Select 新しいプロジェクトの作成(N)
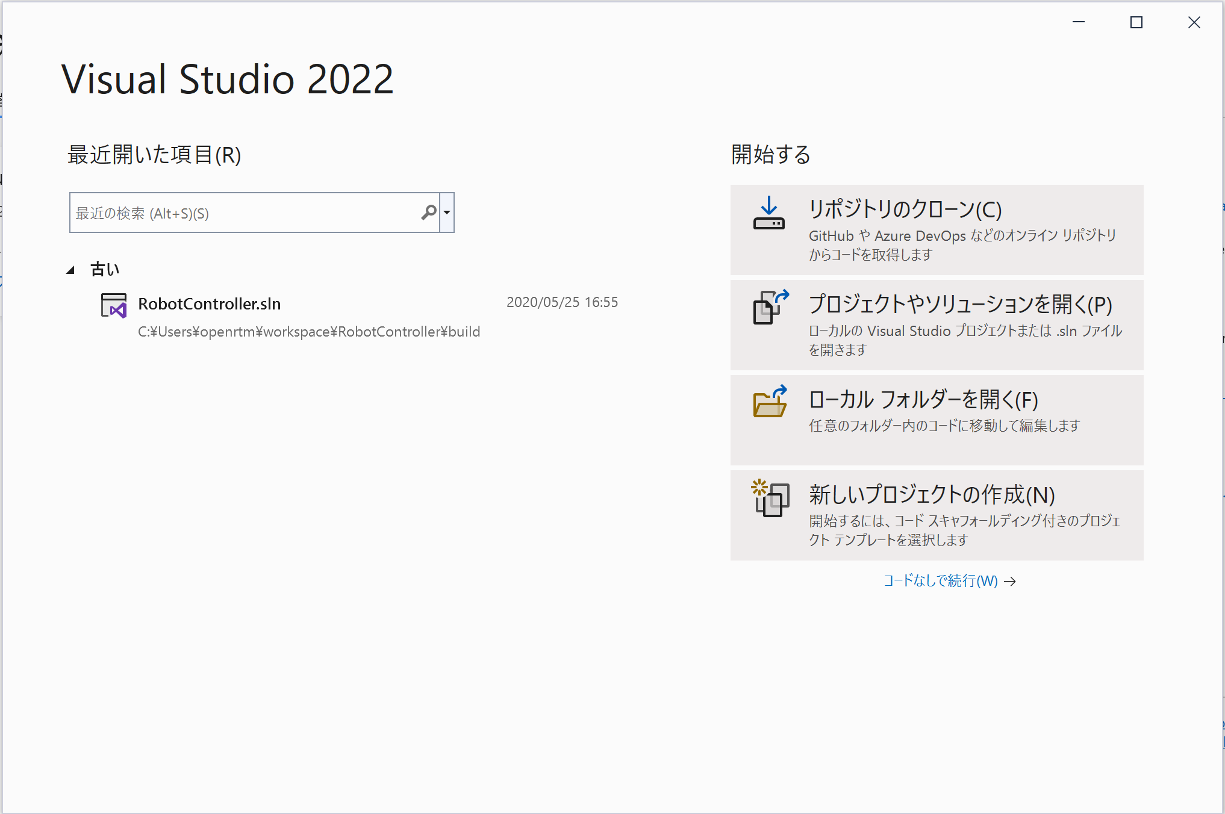The height and width of the screenshot is (814, 1225). [x=937, y=515]
